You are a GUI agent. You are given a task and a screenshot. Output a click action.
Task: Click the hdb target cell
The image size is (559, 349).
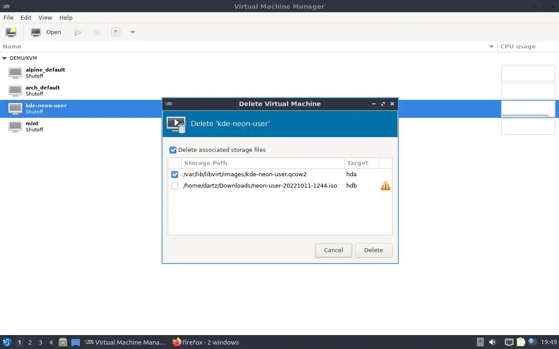(352, 185)
